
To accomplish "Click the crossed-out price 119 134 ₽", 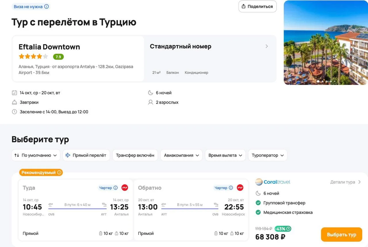I will tap(264, 229).
